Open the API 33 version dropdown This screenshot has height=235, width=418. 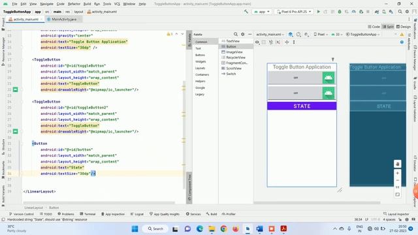coord(337,35)
